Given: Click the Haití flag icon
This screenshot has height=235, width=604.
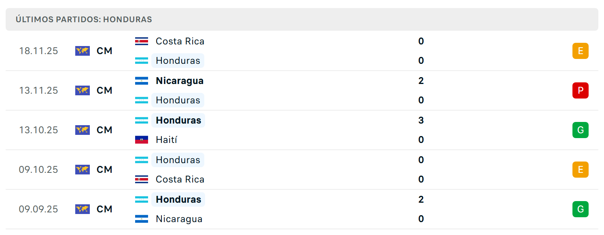Looking at the screenshot, I should (x=142, y=140).
